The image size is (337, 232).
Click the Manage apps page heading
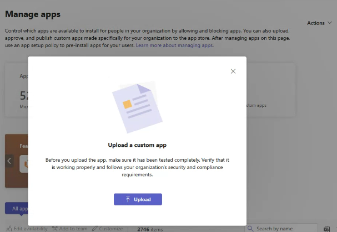(33, 14)
